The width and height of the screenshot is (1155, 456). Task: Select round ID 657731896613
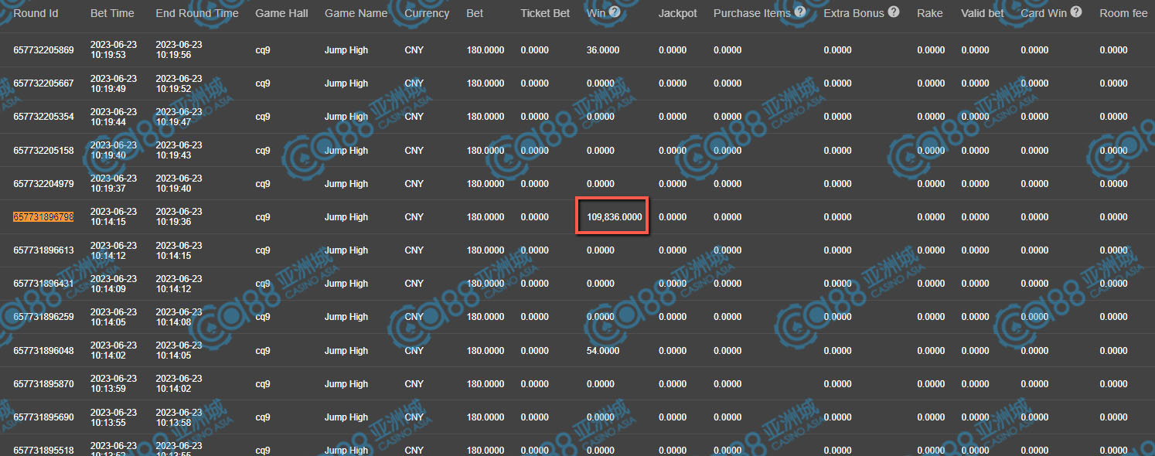[43, 250]
